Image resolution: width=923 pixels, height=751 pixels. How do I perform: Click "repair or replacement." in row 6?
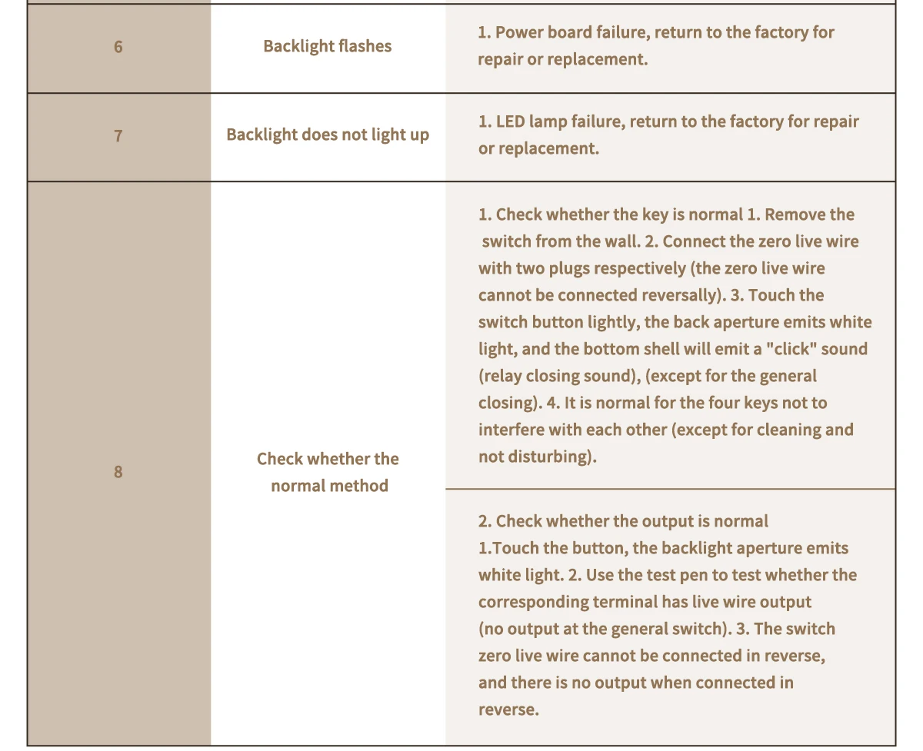point(562,59)
